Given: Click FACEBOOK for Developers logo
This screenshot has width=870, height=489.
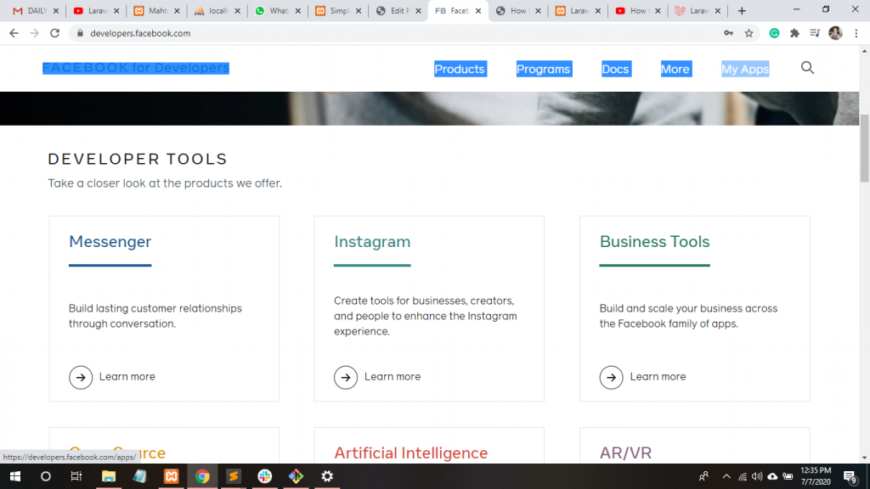Looking at the screenshot, I should 136,68.
